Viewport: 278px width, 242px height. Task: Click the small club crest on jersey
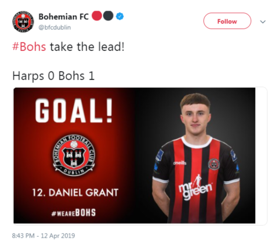click(214, 164)
